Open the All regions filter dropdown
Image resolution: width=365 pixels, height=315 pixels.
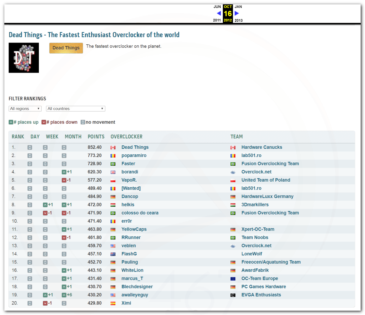(x=25, y=109)
